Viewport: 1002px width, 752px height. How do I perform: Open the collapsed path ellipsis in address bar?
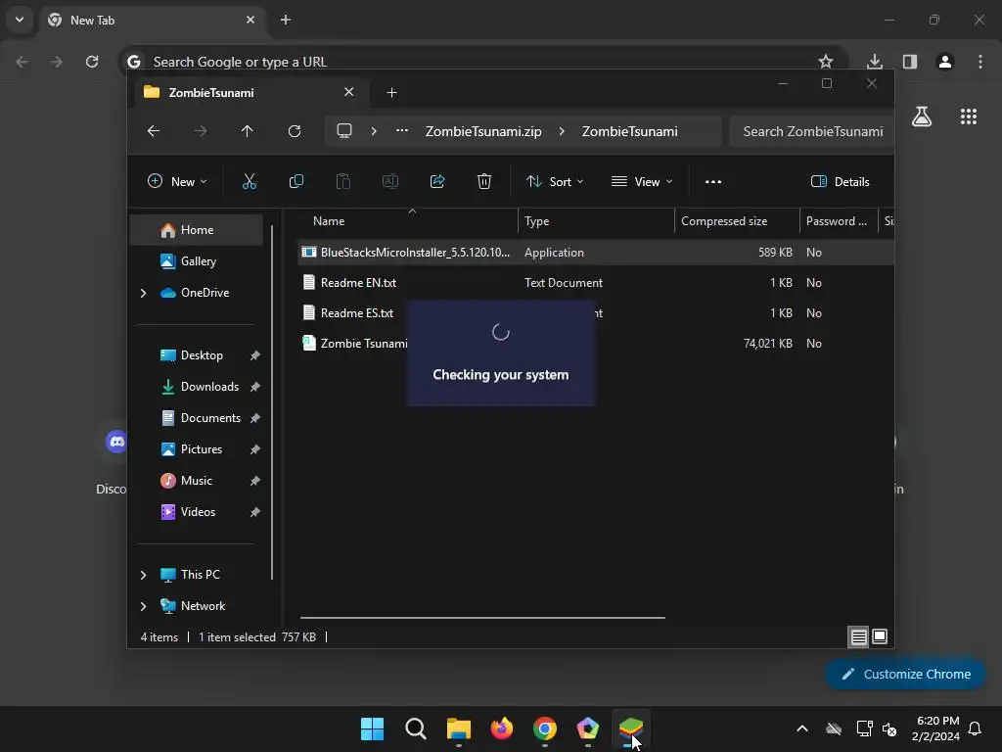pyautogui.click(x=402, y=131)
